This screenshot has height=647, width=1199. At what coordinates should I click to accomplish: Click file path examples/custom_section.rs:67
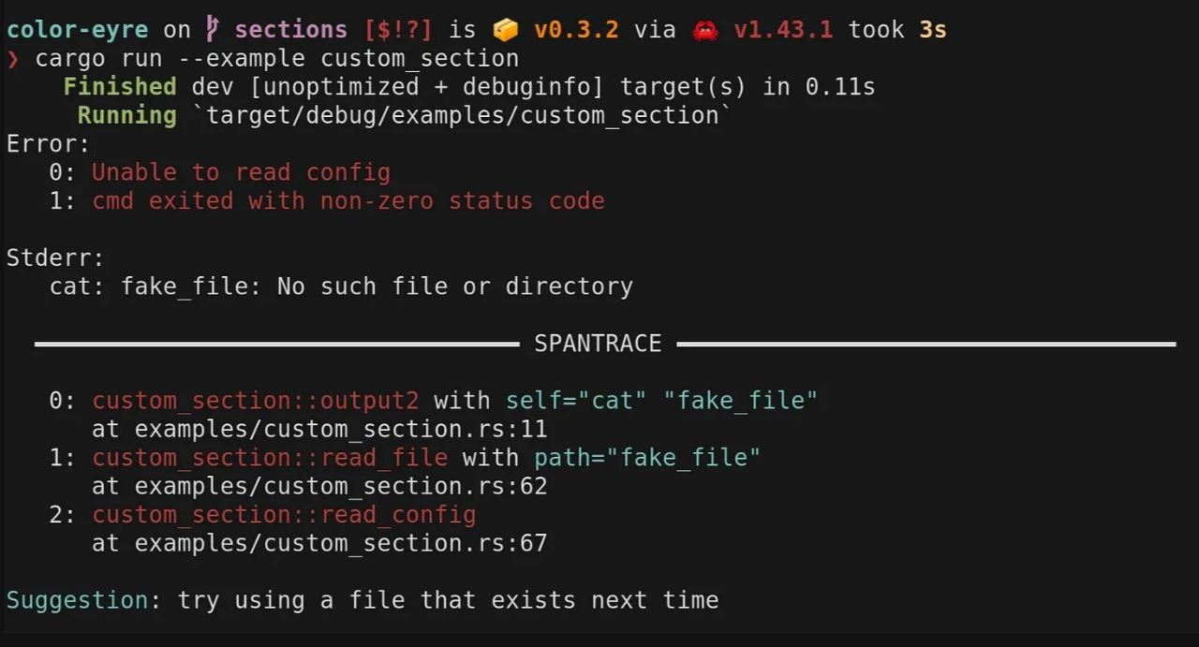point(341,543)
